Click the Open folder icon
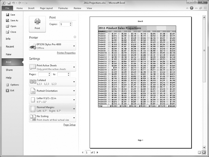209x157 pixels. coord(8,26)
